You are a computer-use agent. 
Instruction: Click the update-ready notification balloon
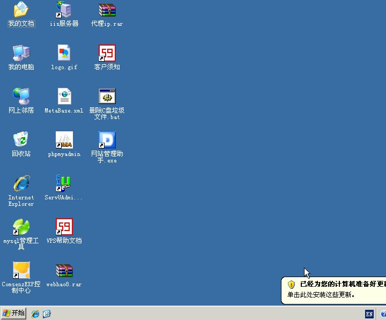(335, 290)
